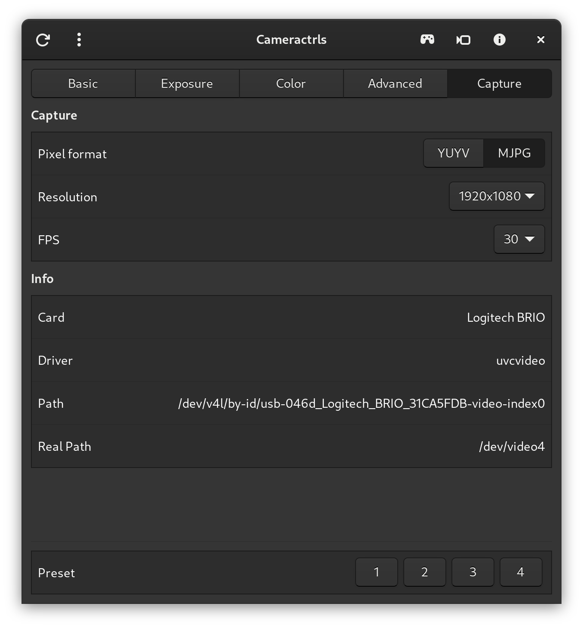Apply preset 3

pos(473,572)
